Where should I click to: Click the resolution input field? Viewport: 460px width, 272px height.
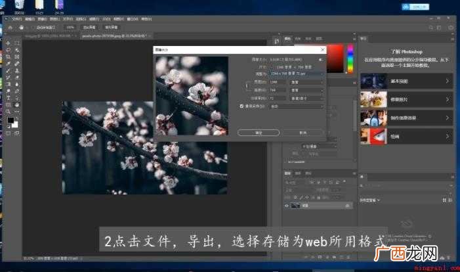[x=278, y=99]
